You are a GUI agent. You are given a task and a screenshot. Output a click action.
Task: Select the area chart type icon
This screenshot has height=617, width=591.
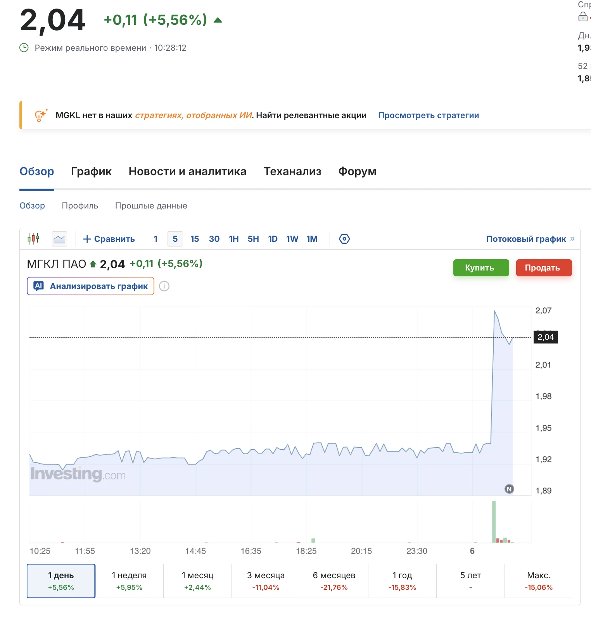tap(59, 239)
